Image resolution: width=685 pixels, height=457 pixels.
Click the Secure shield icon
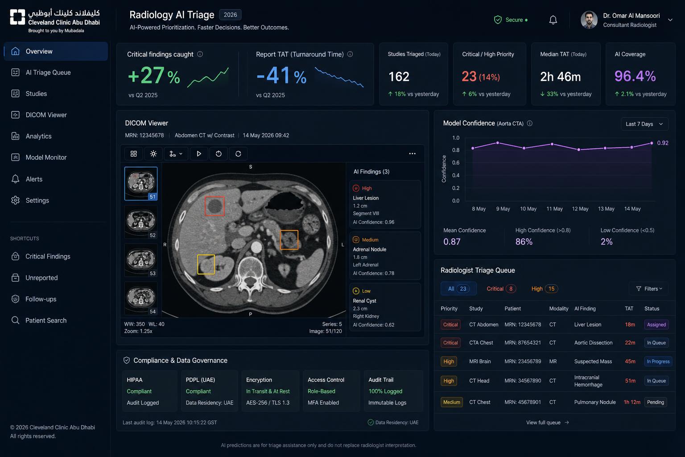[x=498, y=20]
